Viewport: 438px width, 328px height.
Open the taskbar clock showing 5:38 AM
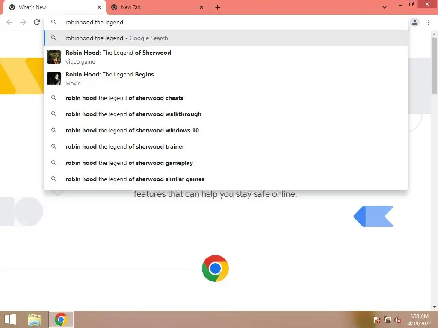pyautogui.click(x=419, y=319)
